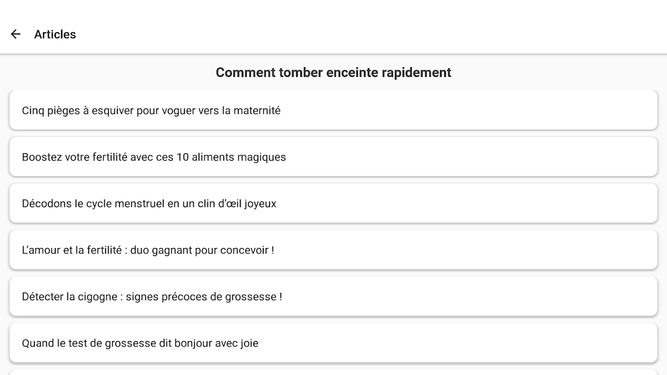Open 'Cinq pièges à esquiver' article
The width and height of the screenshot is (667, 375).
[333, 111]
